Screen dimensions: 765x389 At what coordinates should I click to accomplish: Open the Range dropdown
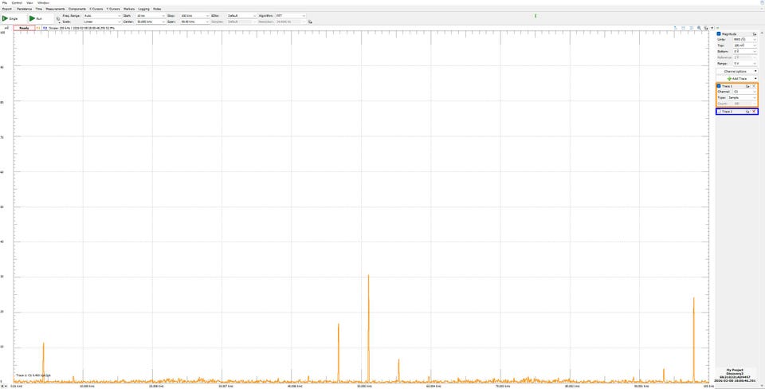coord(745,64)
